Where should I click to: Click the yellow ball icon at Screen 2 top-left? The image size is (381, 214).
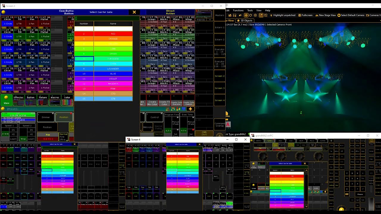point(3,12)
